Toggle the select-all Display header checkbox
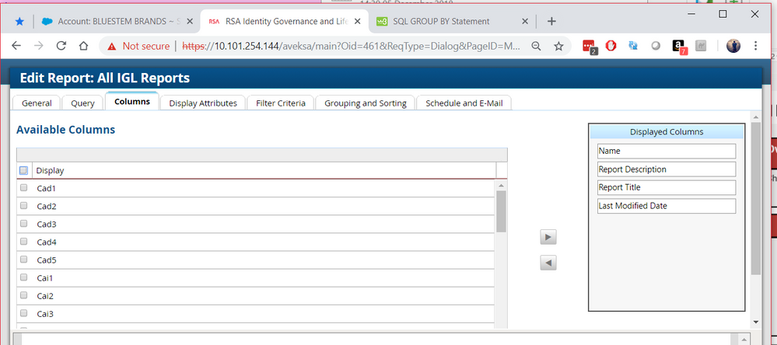The height and width of the screenshot is (345, 777). pos(24,170)
